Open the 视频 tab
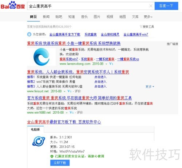182x168 pixels. click(x=110, y=17)
